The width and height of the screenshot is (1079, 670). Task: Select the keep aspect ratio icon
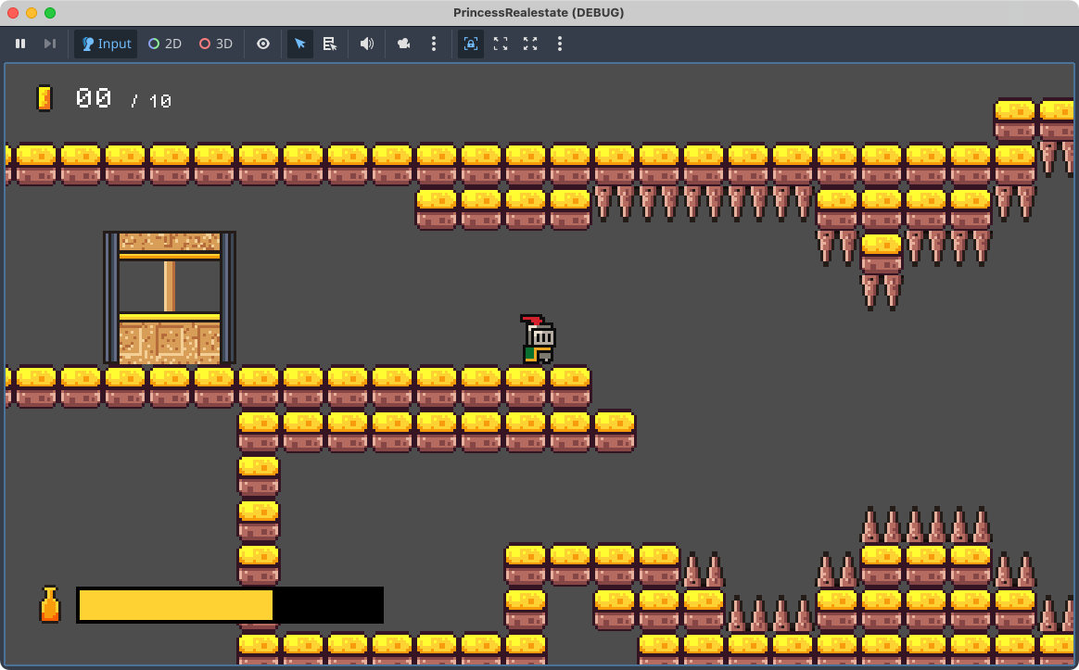pos(501,44)
